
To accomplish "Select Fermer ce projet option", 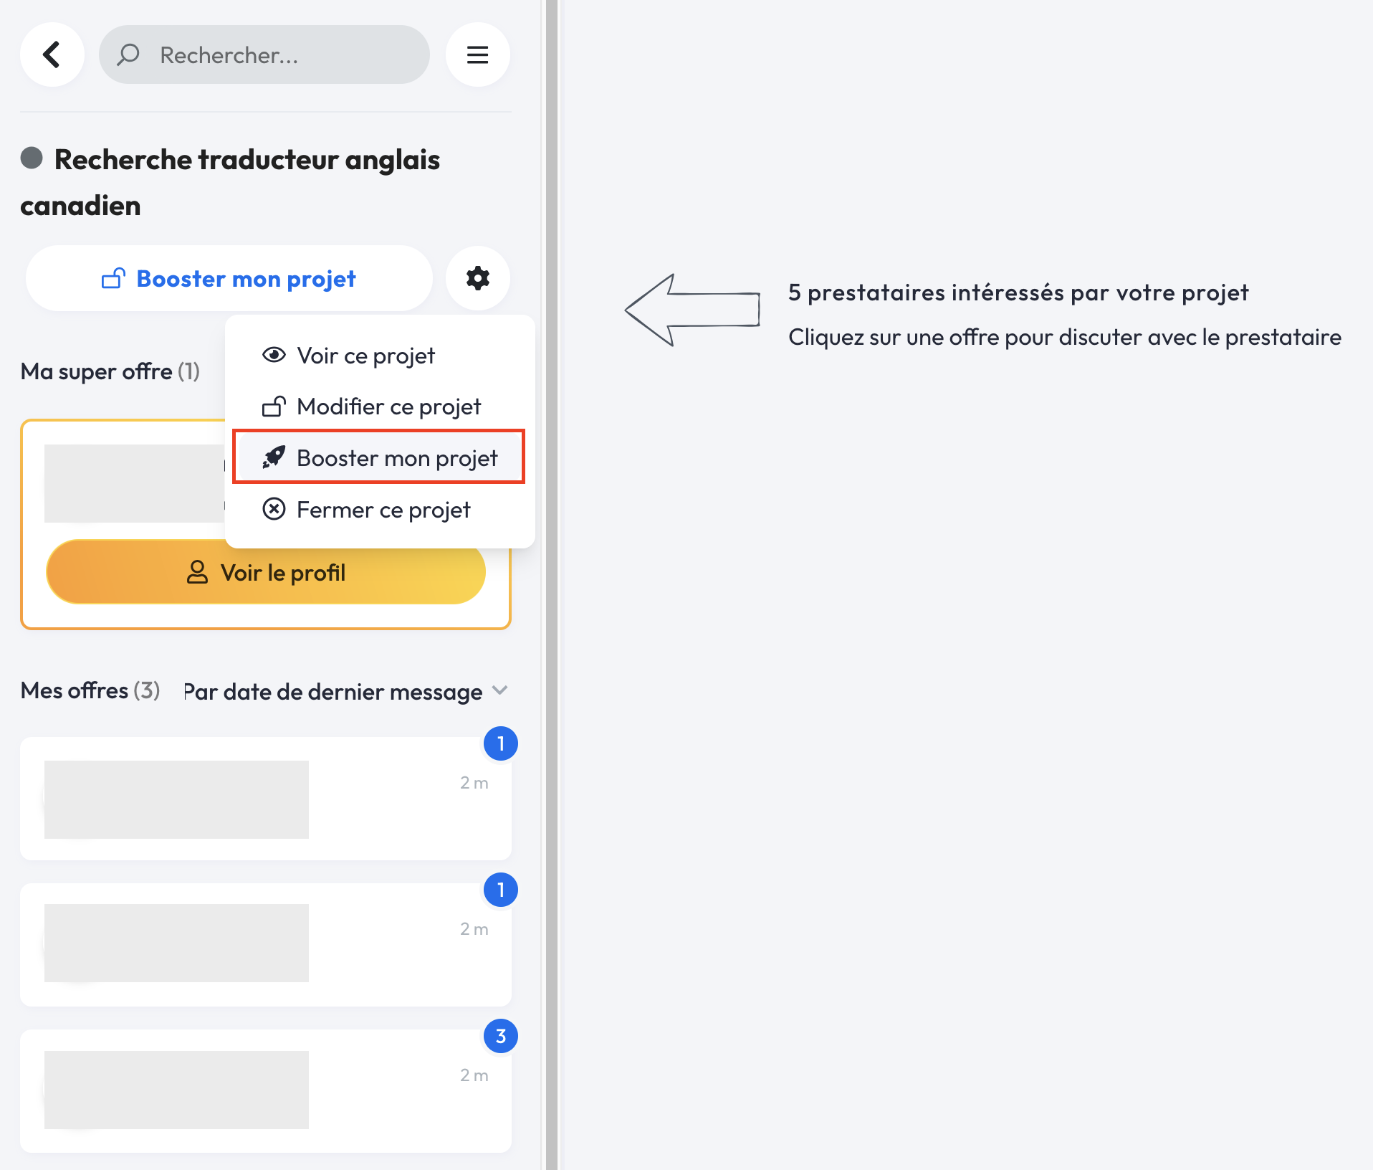I will (x=383, y=510).
